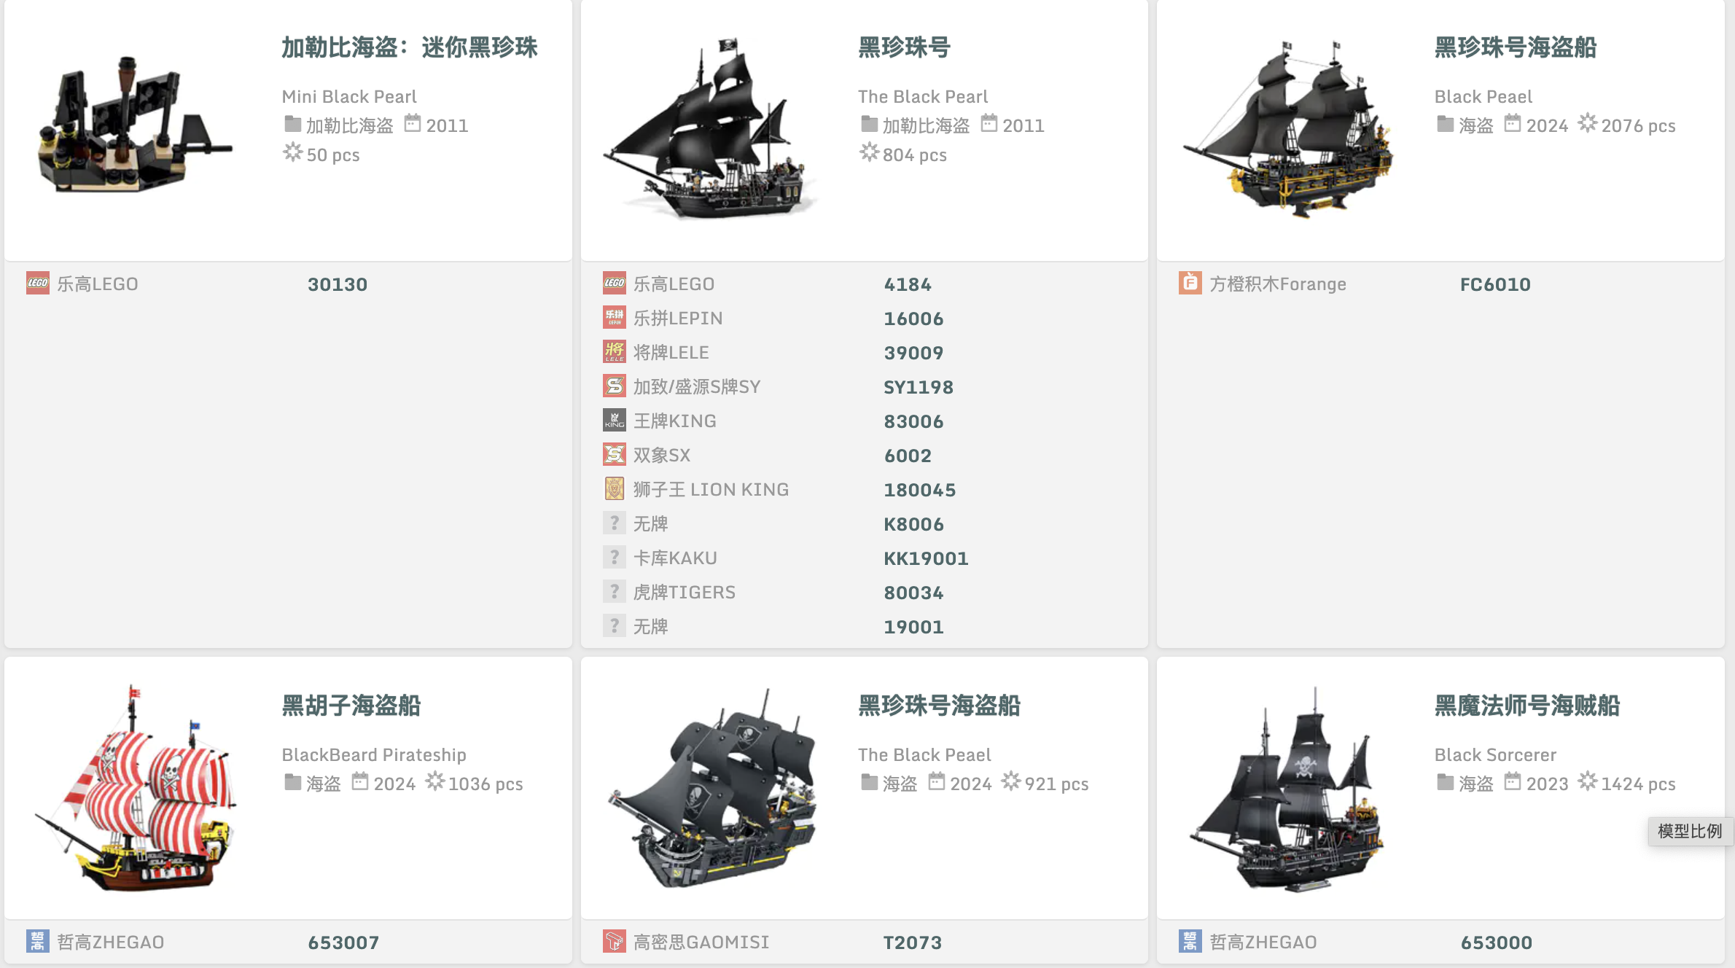Click the unknown-brand icon beside KAKU
This screenshot has height=968, width=1735.
tap(615, 558)
